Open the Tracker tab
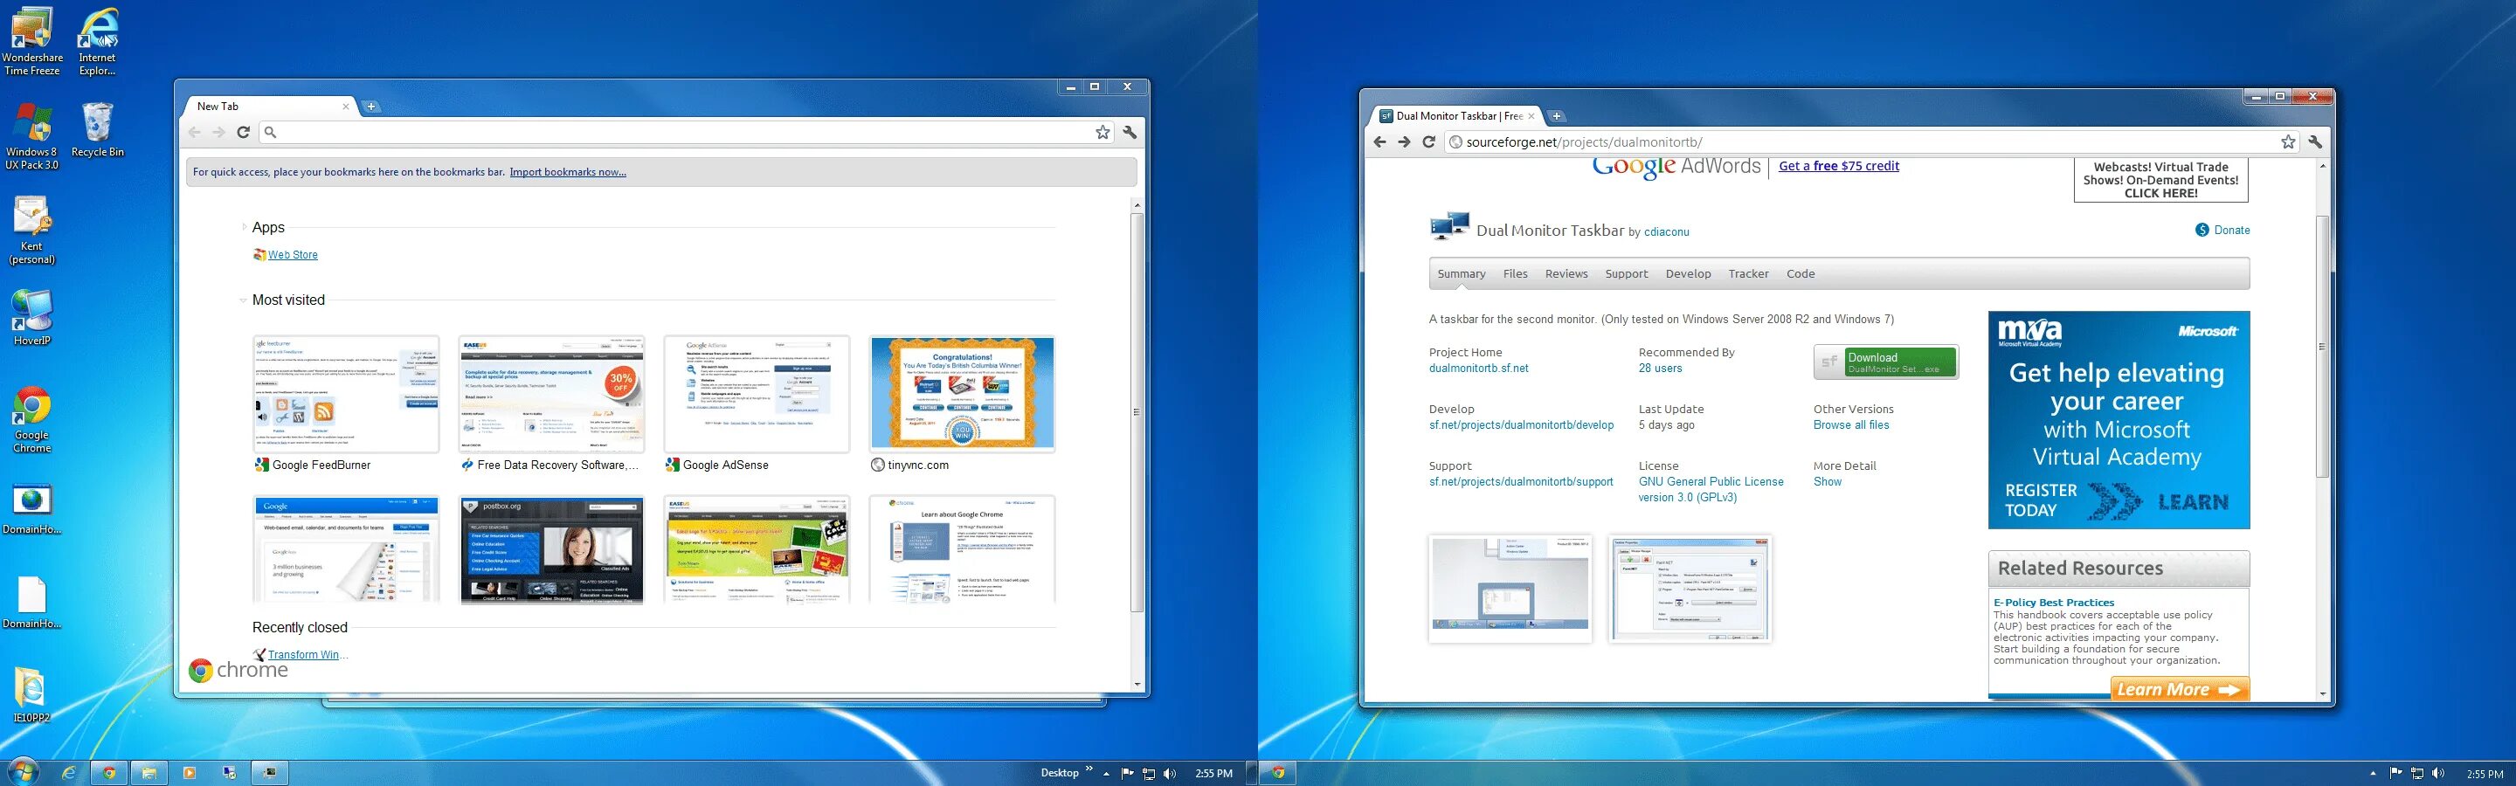Image resolution: width=2516 pixels, height=786 pixels. (x=1748, y=274)
